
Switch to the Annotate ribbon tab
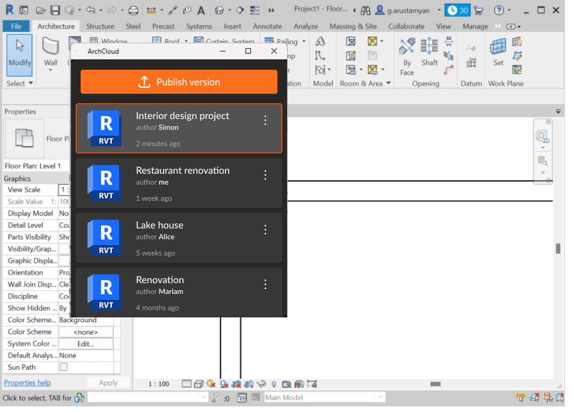267,26
